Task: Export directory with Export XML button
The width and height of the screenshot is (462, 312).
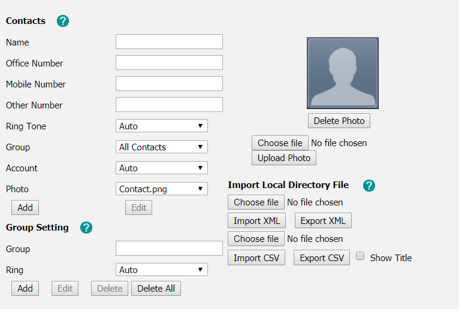Action: 323,221
